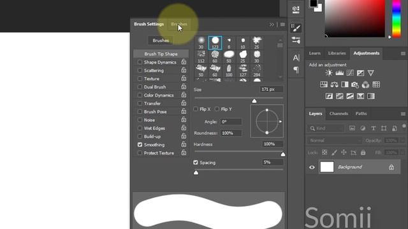Open the Paragraph panel icon in dock
Viewport: 408px width, 229px height.
tap(296, 69)
